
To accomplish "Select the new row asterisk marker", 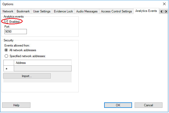I will 7,69.
